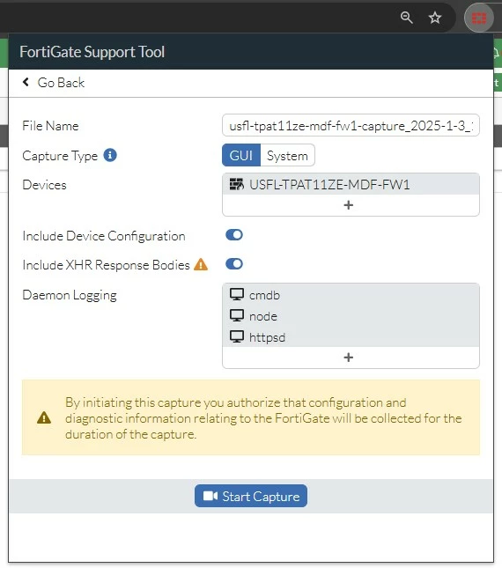Click the FortiGate Support Tool title
The width and height of the screenshot is (502, 568).
pyautogui.click(x=92, y=52)
